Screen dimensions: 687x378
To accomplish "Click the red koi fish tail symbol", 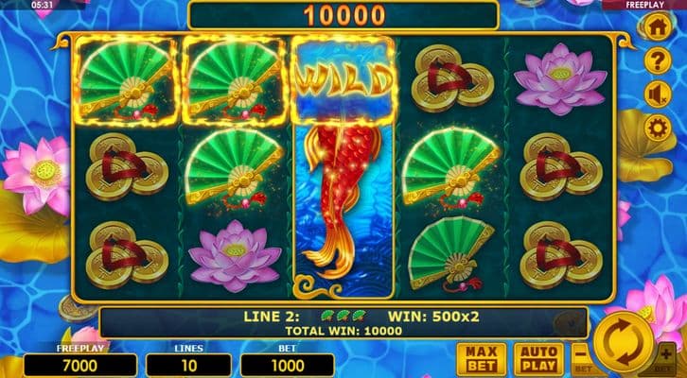I will click(x=343, y=203).
